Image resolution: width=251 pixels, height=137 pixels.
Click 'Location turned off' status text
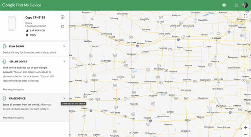pos(36,26)
